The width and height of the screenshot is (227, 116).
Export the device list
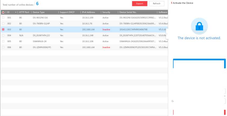(x=139, y=4)
